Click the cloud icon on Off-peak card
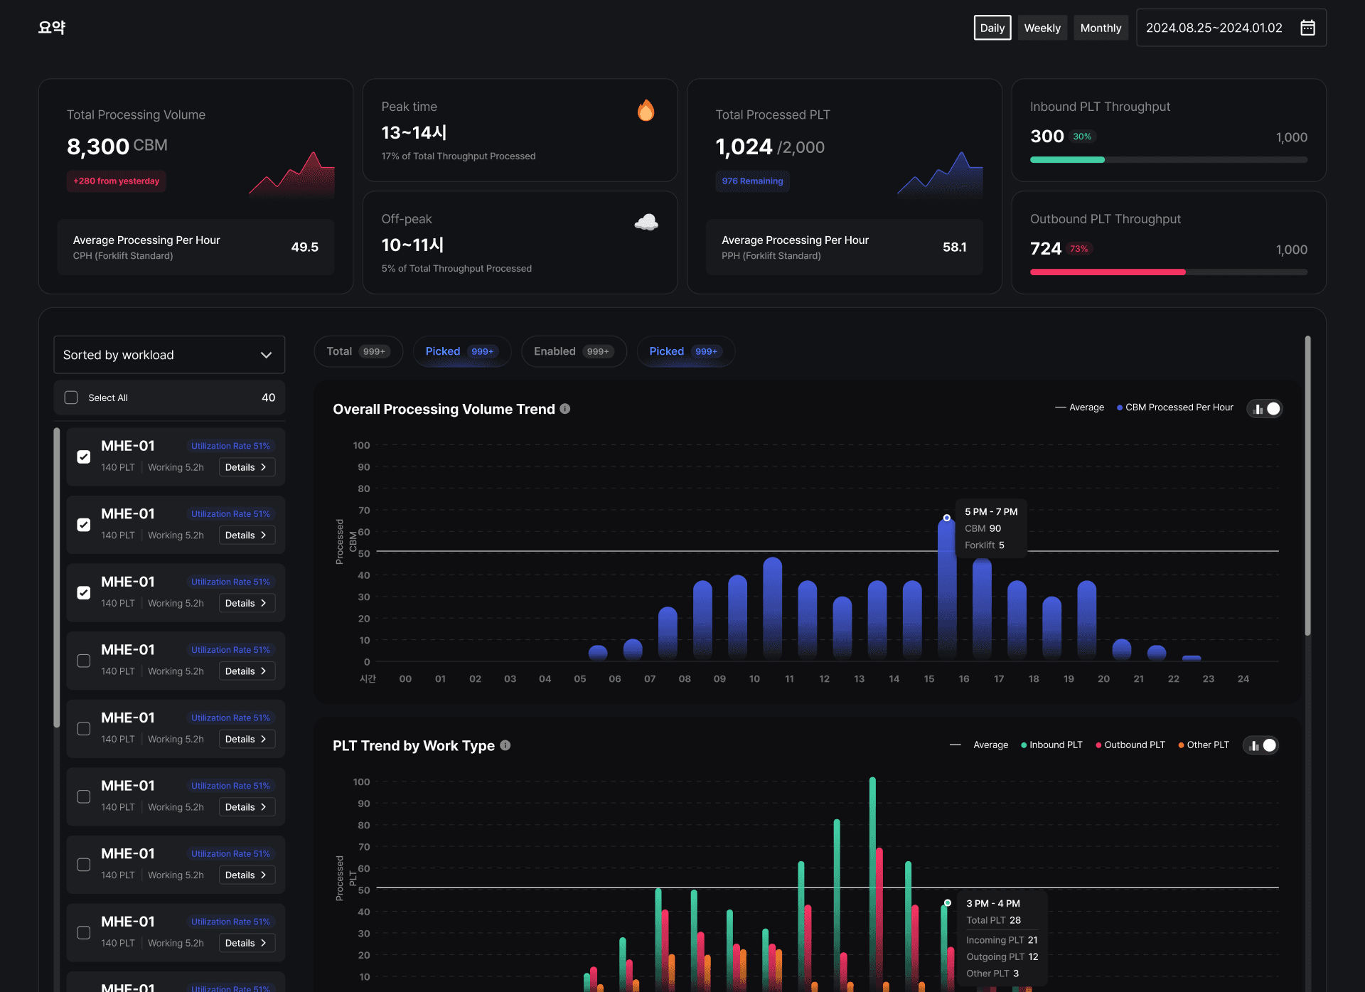 pos(646,223)
